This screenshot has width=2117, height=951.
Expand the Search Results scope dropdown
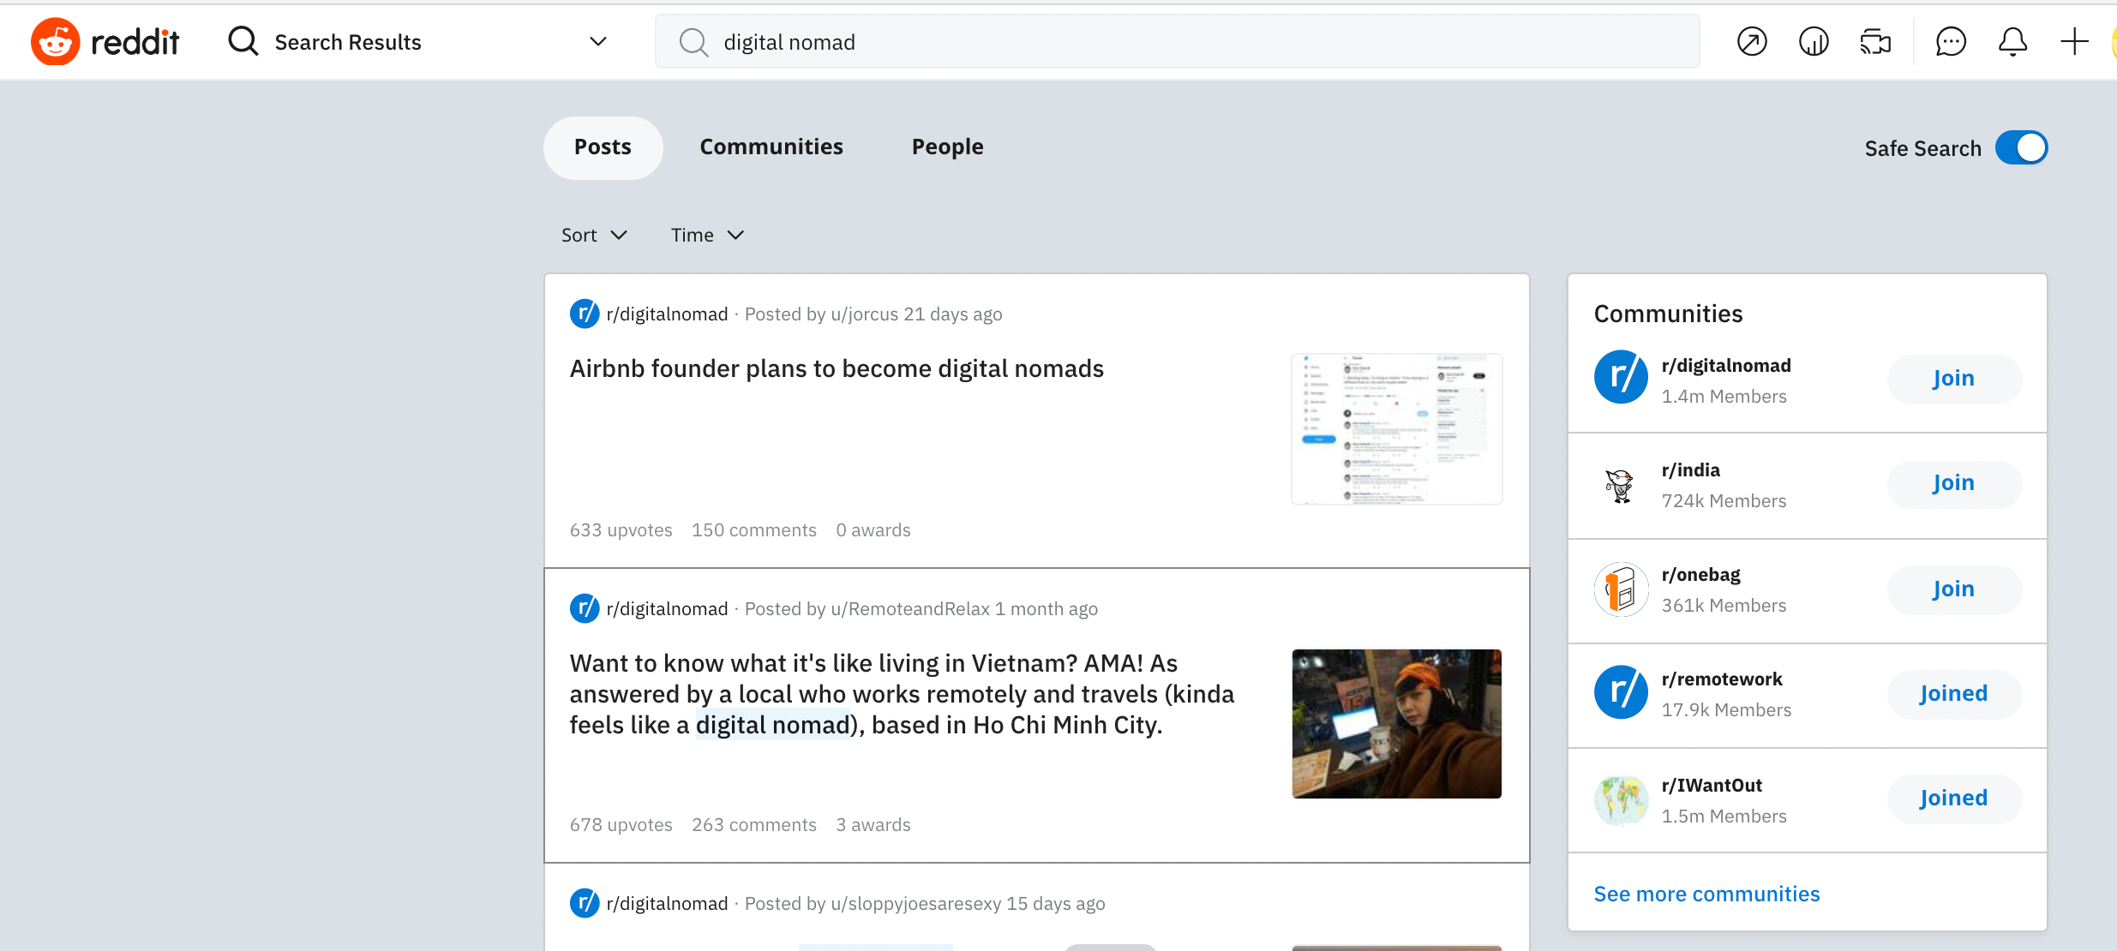(x=598, y=40)
